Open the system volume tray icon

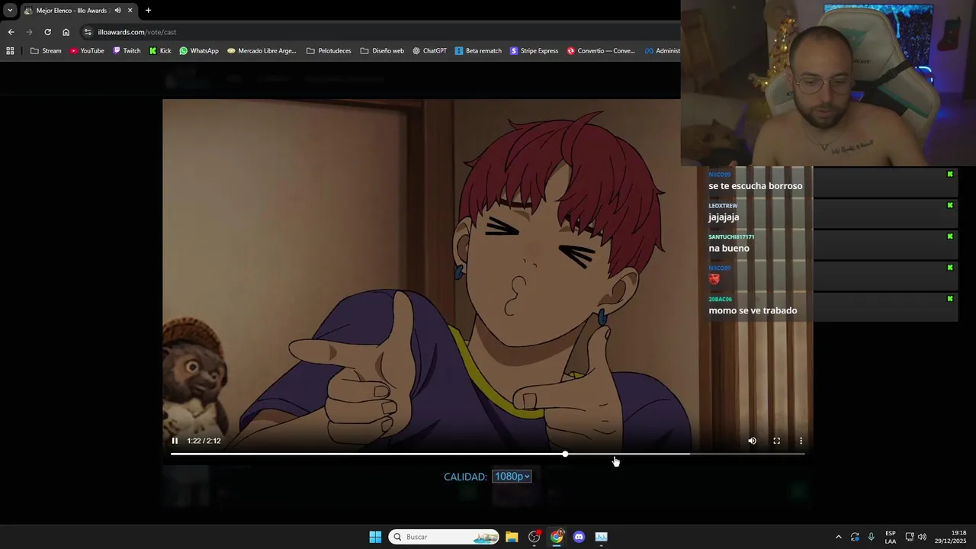tap(922, 537)
